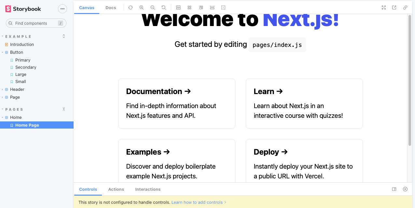Close the addons panel

point(405,189)
